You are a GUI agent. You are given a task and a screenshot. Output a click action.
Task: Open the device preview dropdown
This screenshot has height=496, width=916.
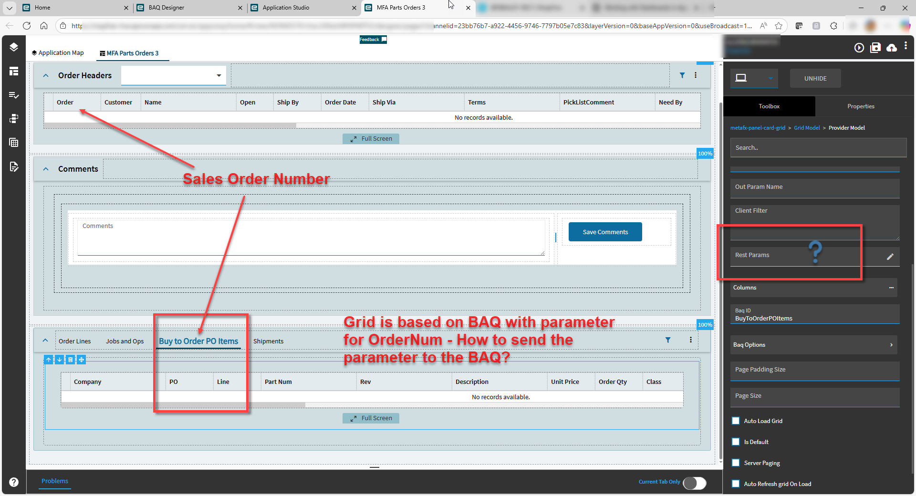(x=770, y=78)
